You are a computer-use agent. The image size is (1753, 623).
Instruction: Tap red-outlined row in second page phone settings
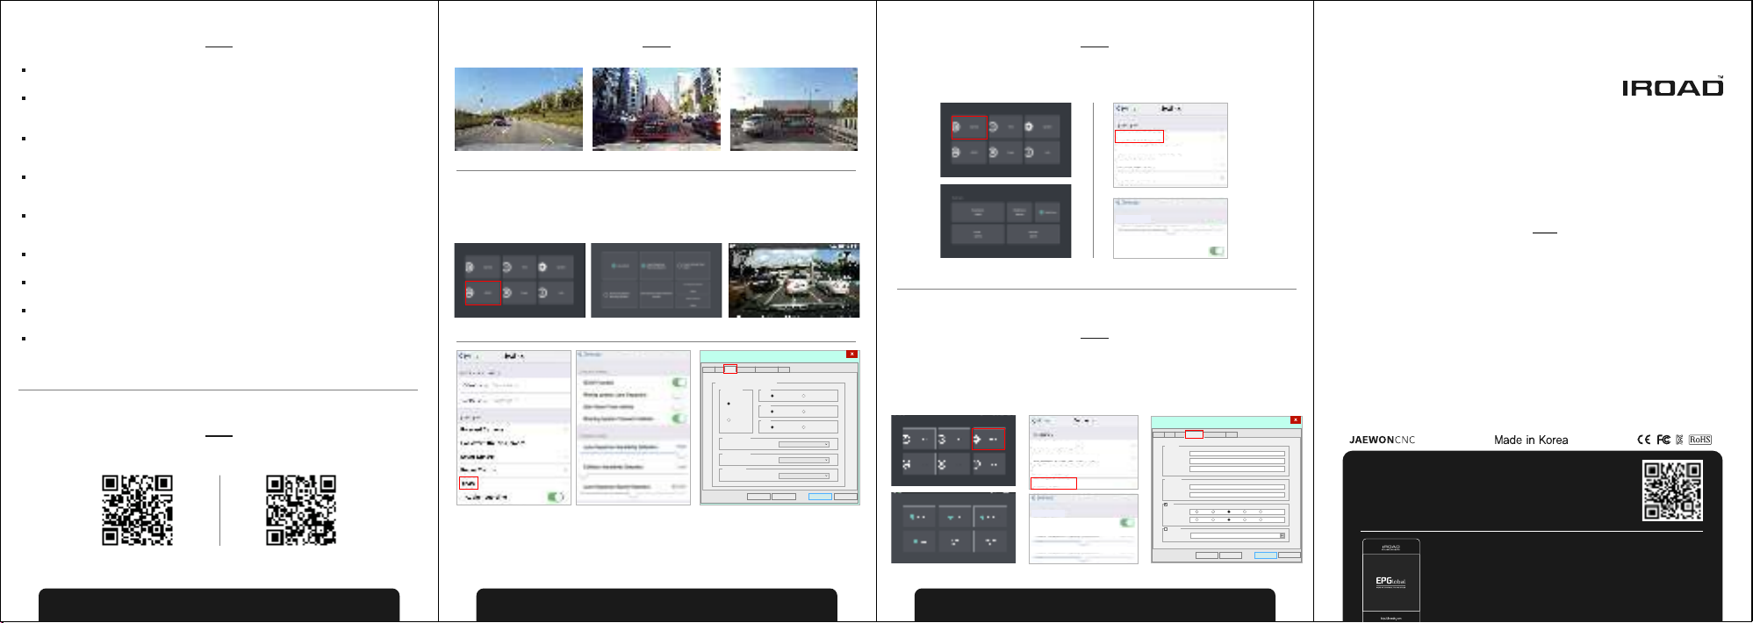[468, 483]
